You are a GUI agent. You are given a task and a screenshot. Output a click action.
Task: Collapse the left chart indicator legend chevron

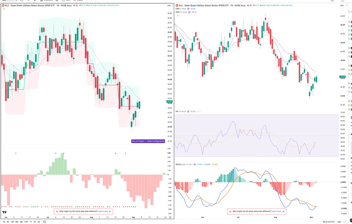coord(4,9)
